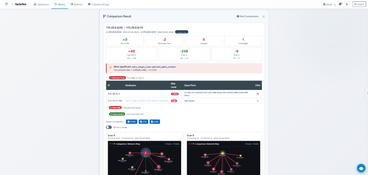The width and height of the screenshot is (368, 175).
Task: Enable Diff-only mode switch
Action: coord(109,127)
